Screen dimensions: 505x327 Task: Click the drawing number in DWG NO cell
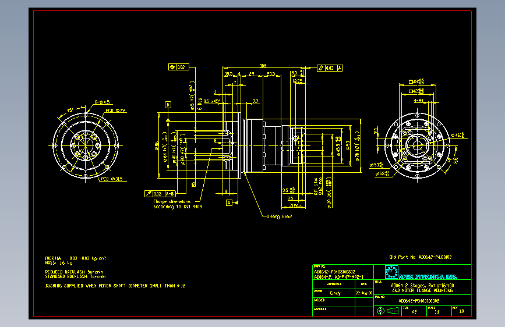[x=419, y=301]
